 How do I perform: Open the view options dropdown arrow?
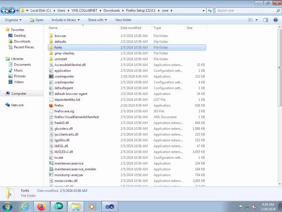(256, 20)
